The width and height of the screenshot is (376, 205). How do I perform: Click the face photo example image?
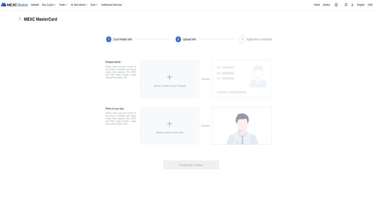[x=242, y=126]
